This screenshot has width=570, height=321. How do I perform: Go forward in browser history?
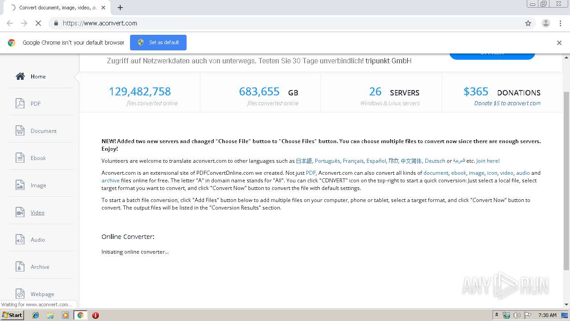coord(24,23)
